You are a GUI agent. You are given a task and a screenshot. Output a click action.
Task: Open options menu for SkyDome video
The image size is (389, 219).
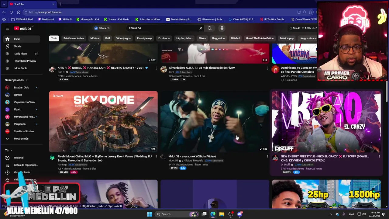[x=156, y=157]
